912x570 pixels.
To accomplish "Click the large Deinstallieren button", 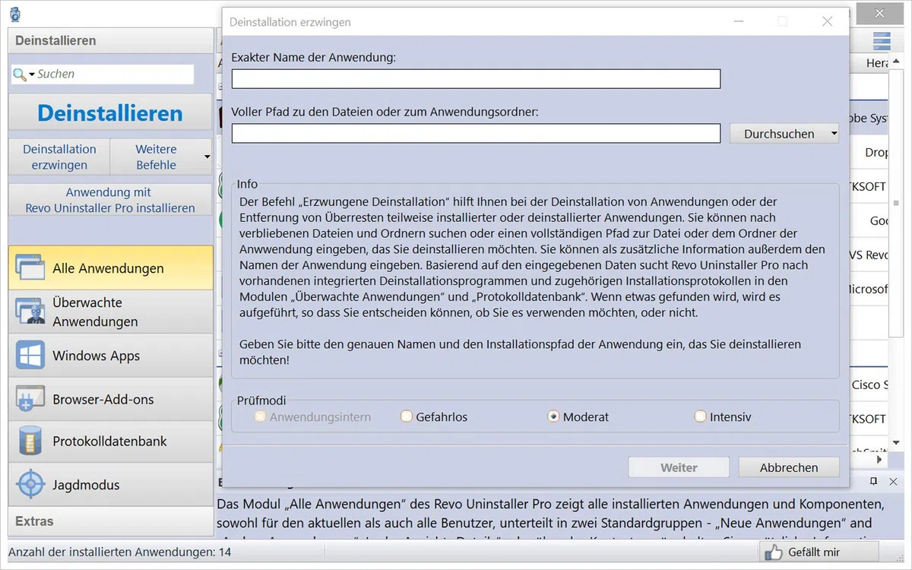I will (110, 112).
